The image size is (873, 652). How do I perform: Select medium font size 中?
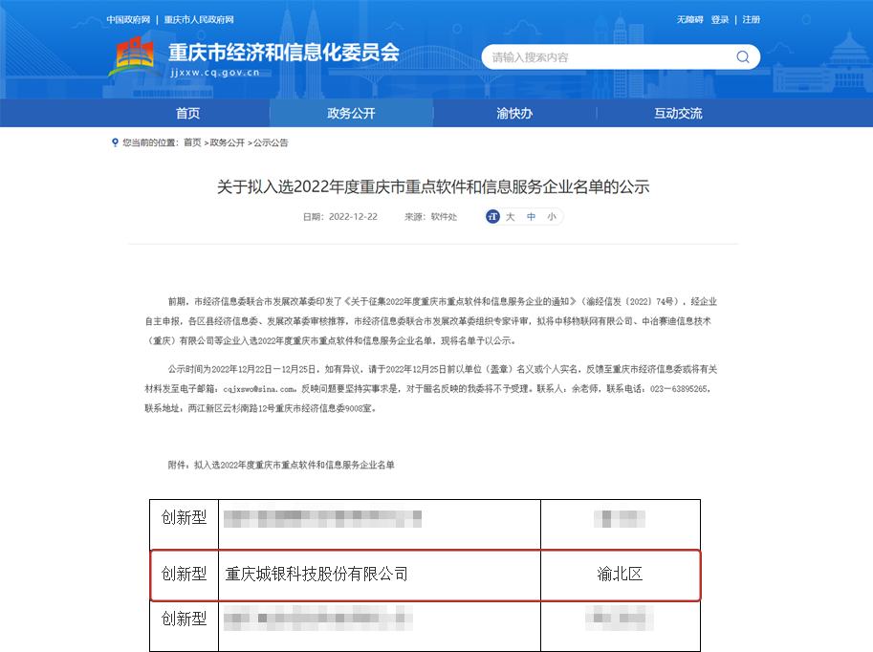532,217
